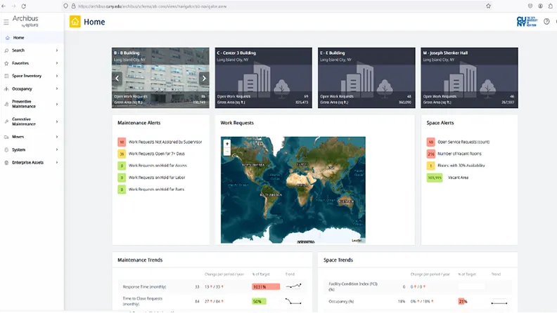Reload the page with browser refresh icon
557x313 pixels.
(x=23, y=6)
